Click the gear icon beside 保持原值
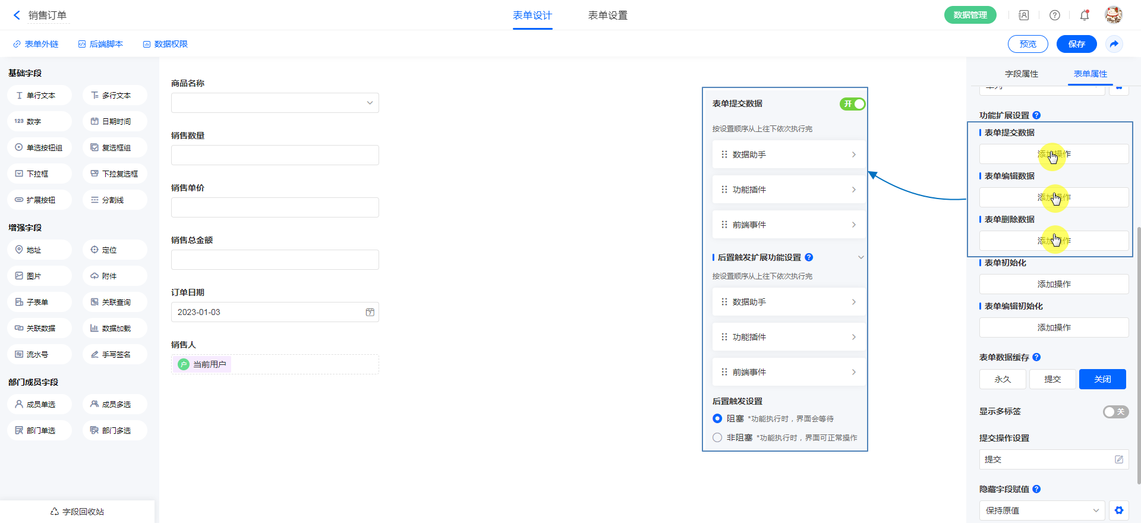The height and width of the screenshot is (523, 1141). (1119, 511)
